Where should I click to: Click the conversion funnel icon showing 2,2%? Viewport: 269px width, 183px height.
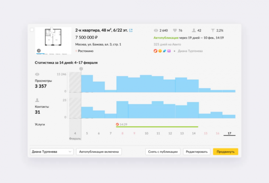213,30
